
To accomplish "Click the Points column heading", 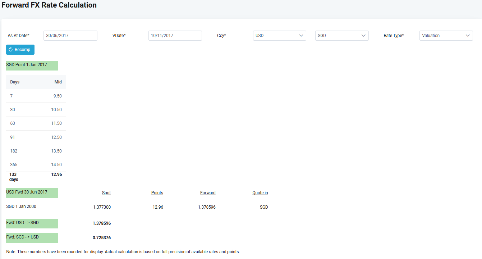I will 157,193.
